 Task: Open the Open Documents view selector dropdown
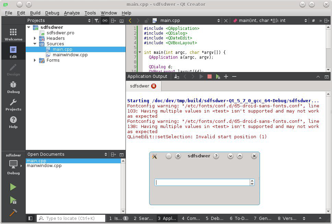[x=106, y=155]
